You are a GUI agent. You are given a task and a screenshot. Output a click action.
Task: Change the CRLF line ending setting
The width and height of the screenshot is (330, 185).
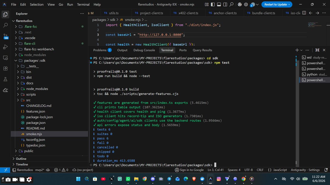(x=260, y=170)
